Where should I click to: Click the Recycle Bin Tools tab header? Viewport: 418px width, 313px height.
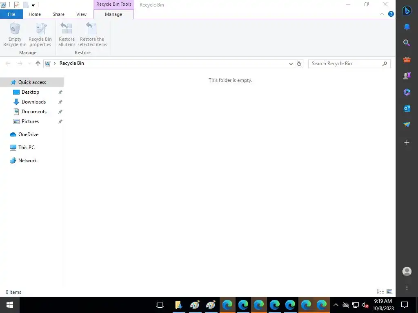coord(114,4)
